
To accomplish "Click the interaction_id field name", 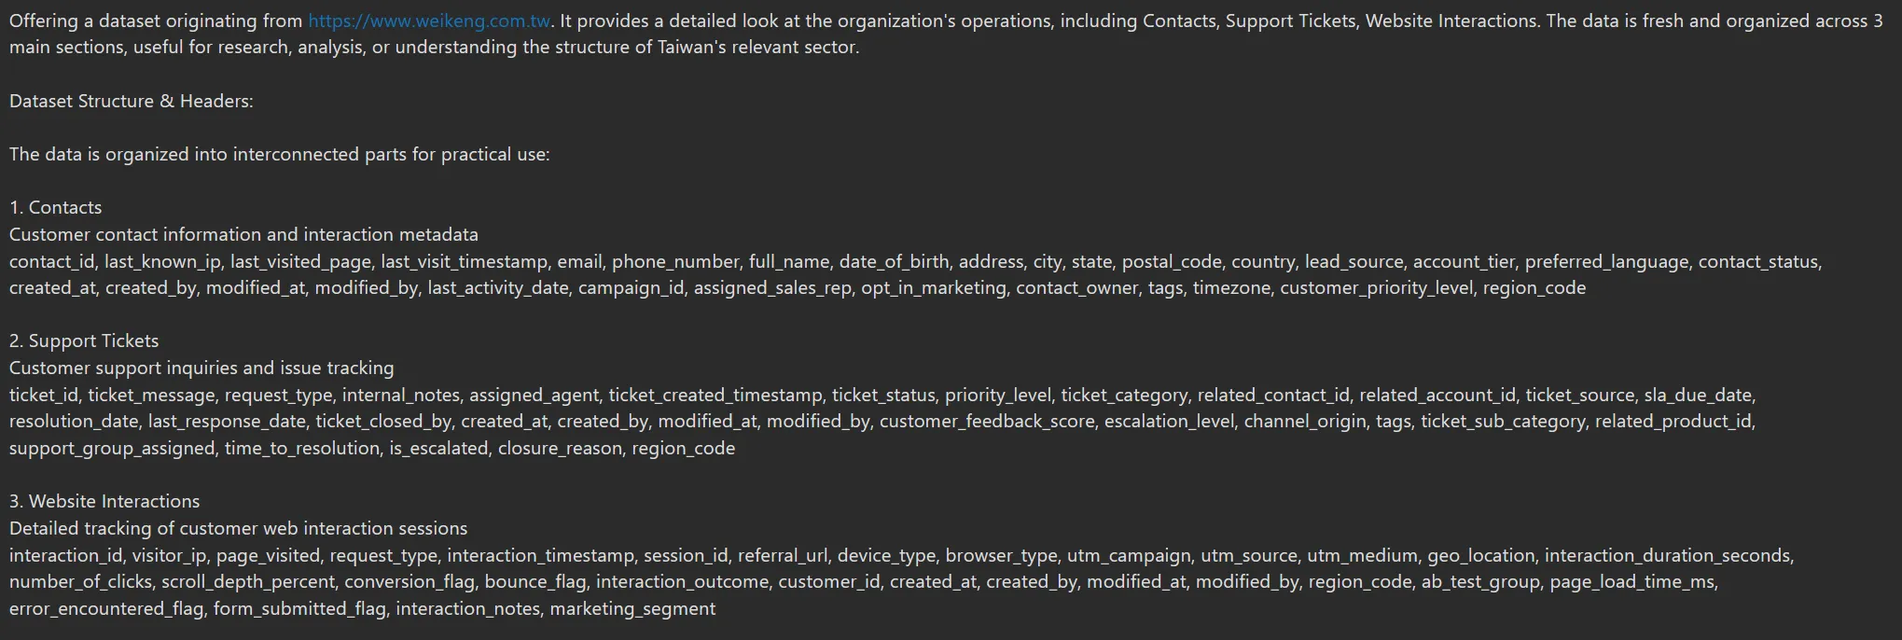I will [65, 555].
